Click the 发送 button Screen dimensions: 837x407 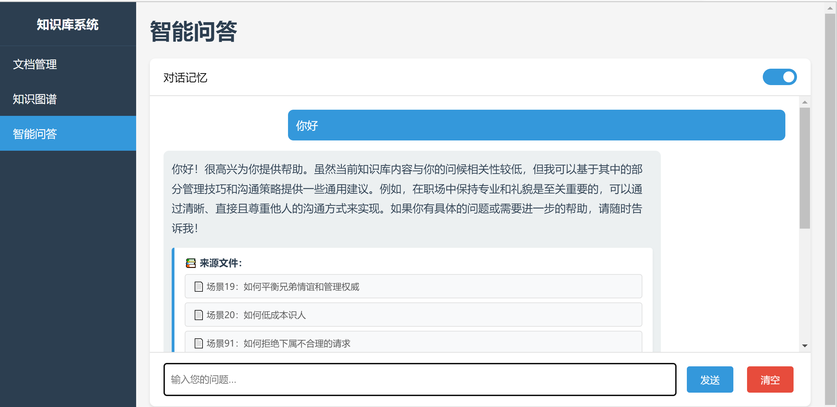click(710, 379)
